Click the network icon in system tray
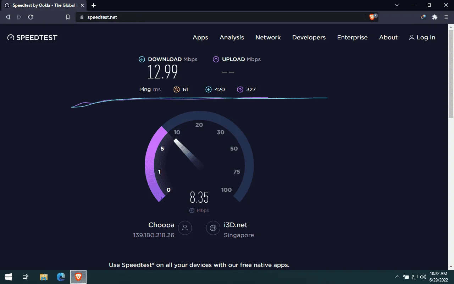This screenshot has height=284, width=454. coord(414,277)
